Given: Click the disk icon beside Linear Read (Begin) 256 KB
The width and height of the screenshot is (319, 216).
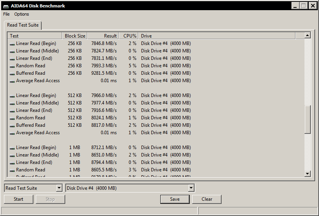Looking at the screenshot, I should (12, 44).
